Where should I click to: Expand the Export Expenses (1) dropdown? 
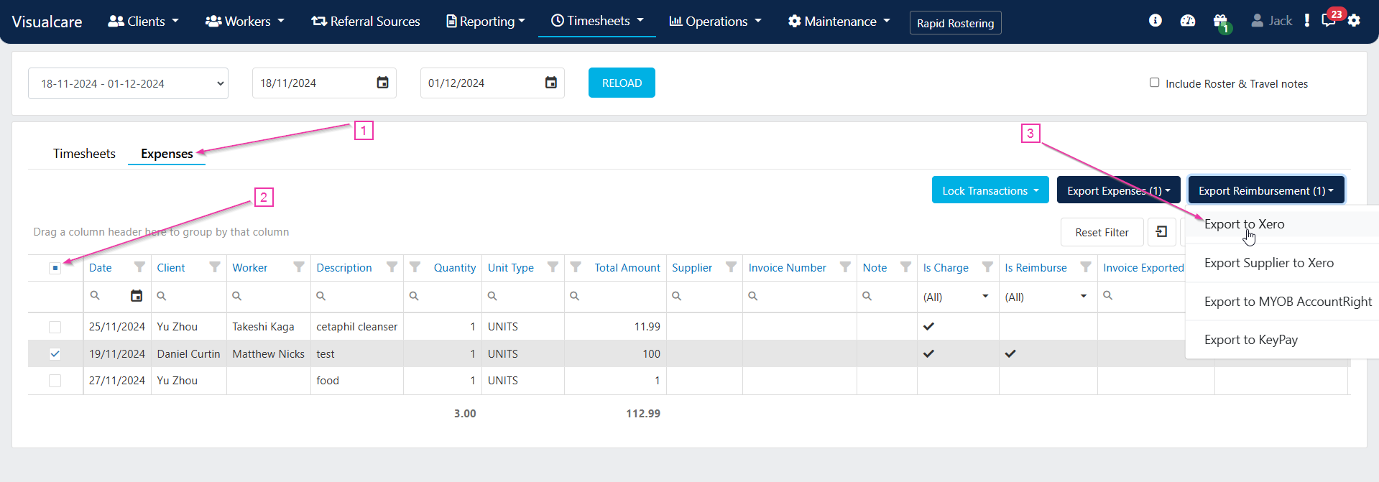(x=1118, y=190)
